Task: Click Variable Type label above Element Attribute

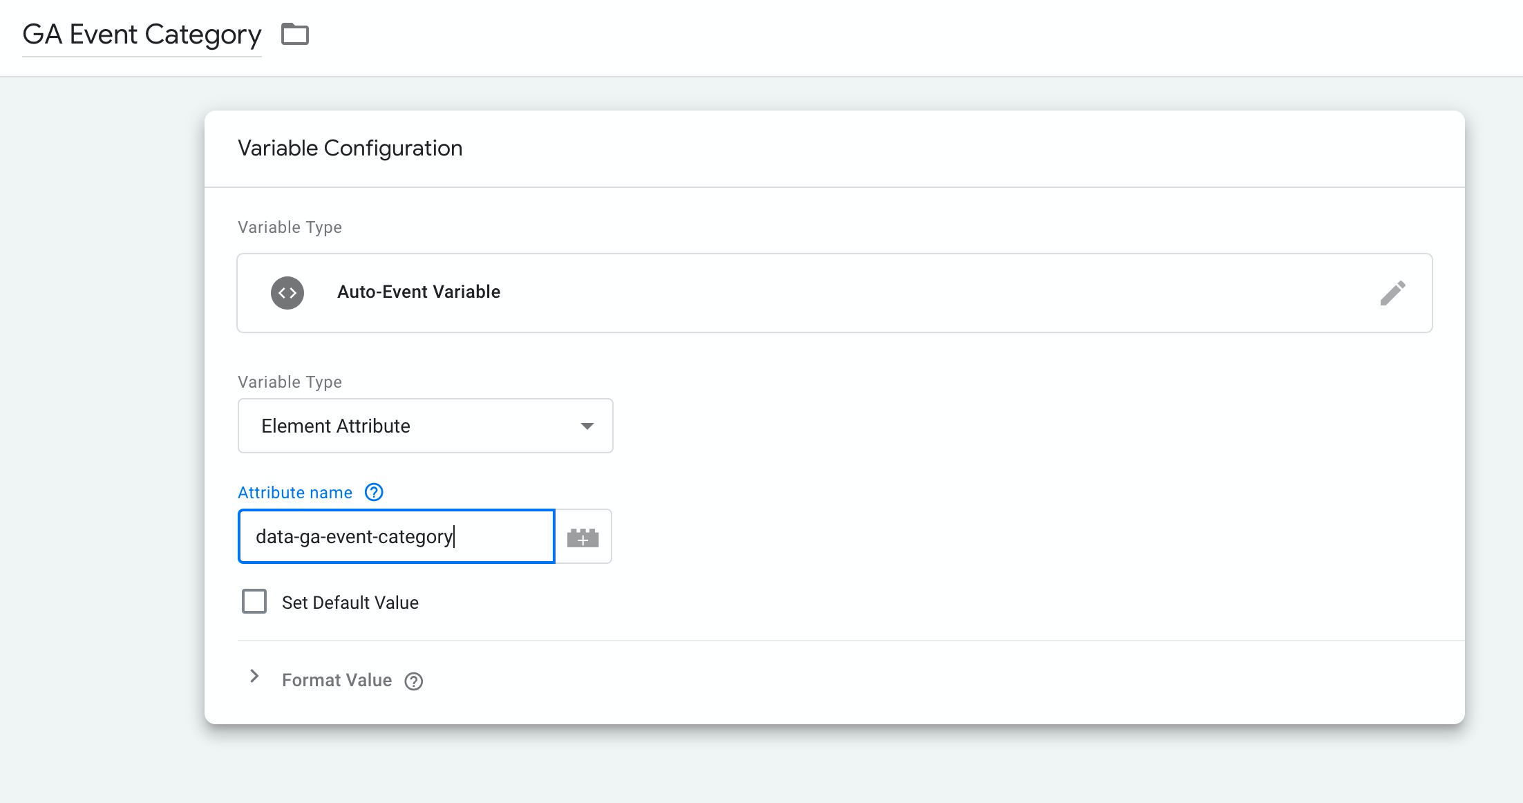Action: pos(290,381)
